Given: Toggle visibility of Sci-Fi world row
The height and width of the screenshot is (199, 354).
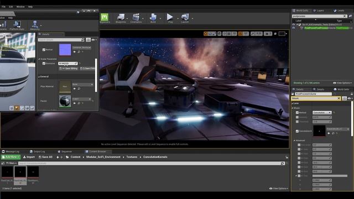Looking at the screenshot, I should (294, 24).
